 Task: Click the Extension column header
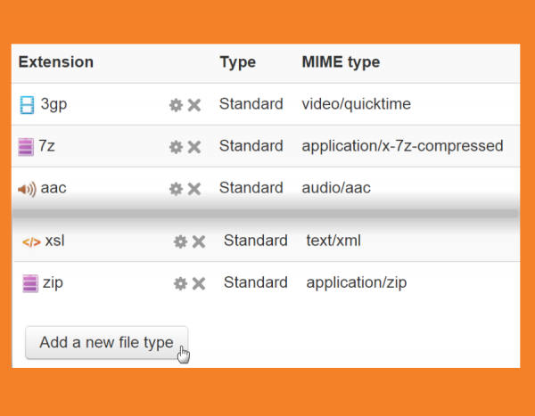coord(55,62)
